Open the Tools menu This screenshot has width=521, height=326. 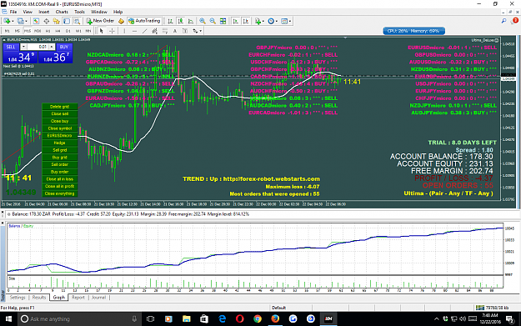[79, 12]
